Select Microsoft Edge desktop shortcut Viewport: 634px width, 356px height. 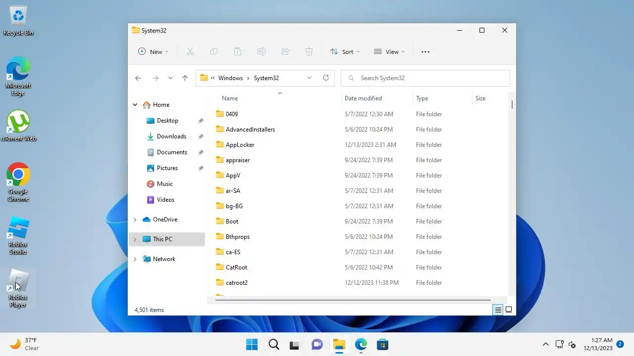click(x=18, y=77)
